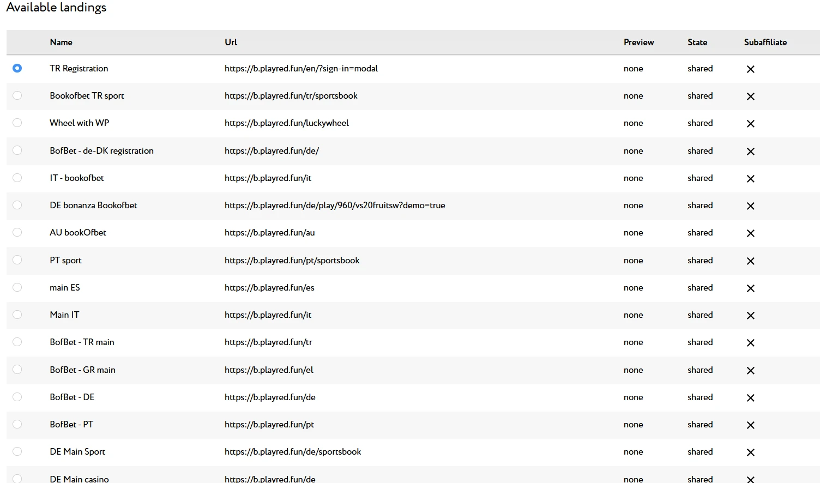Open the luckywheel landing URL
Screen dimensions: 820x483
(x=287, y=123)
